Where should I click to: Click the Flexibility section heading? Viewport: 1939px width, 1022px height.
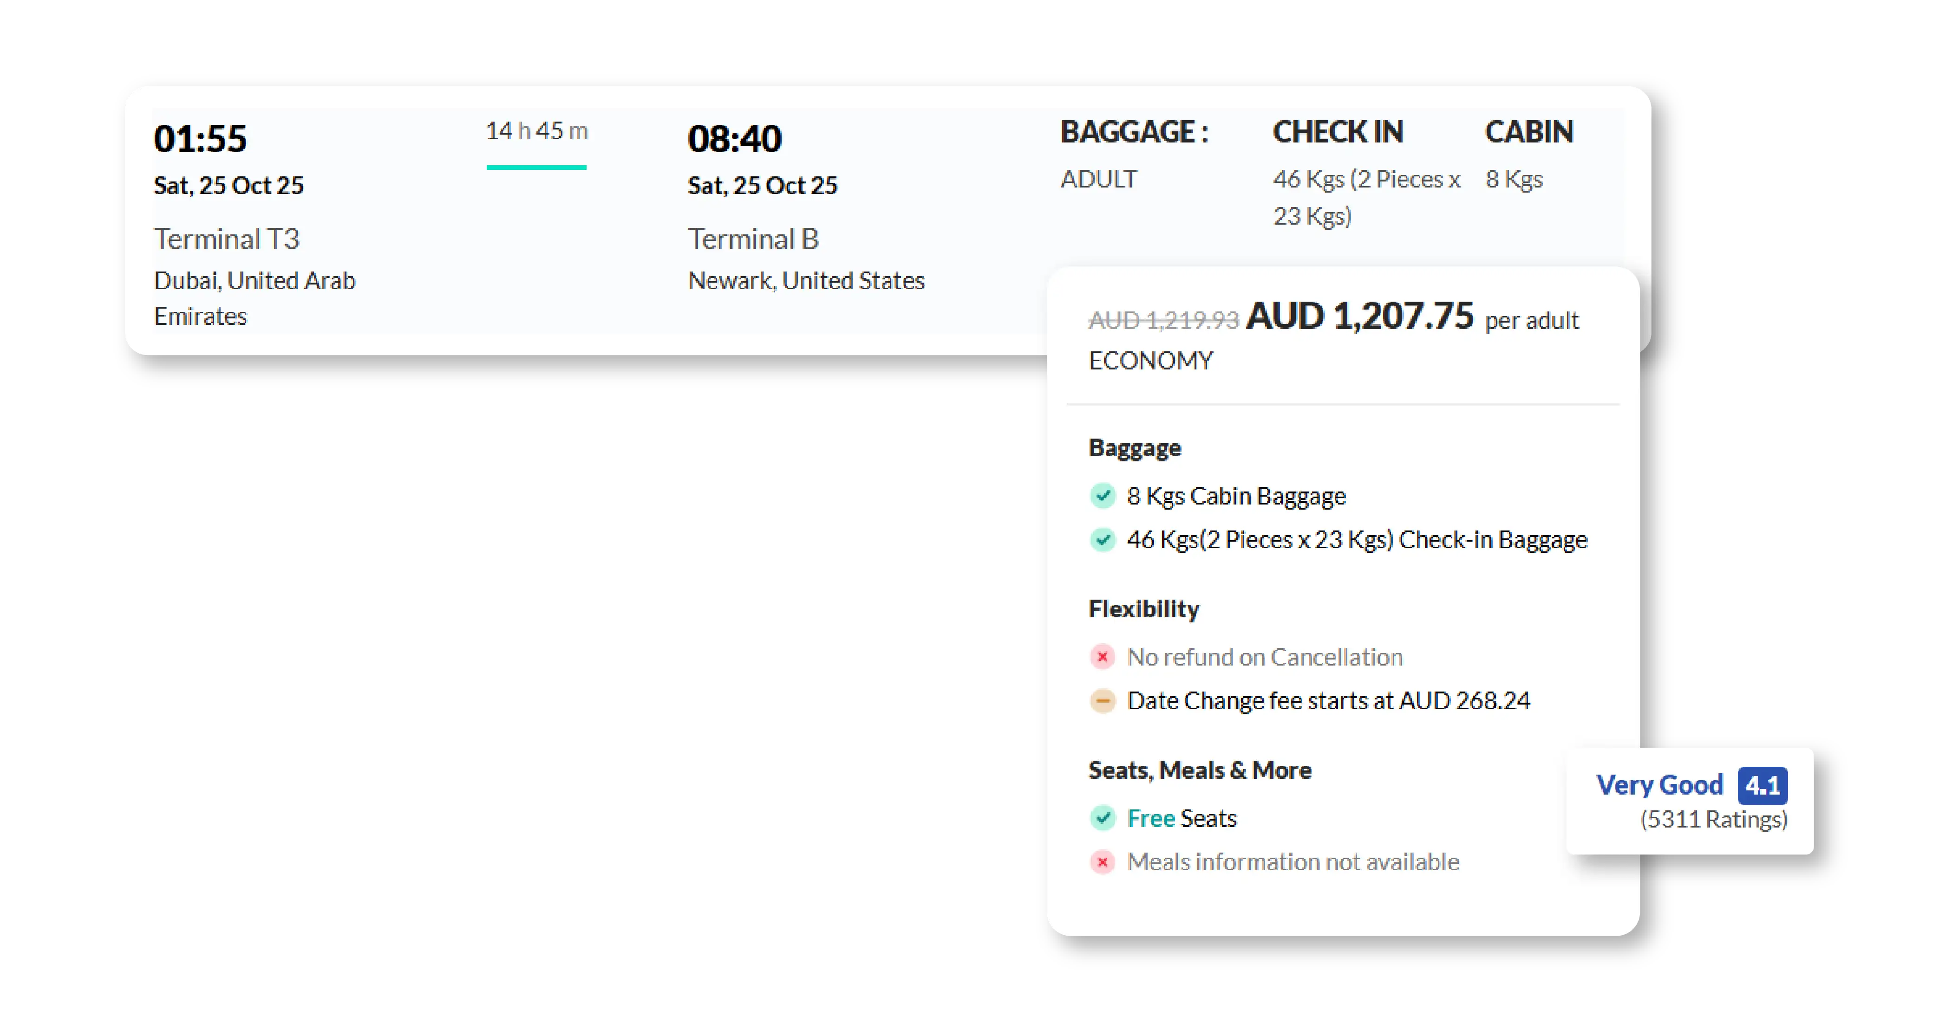point(1143,609)
